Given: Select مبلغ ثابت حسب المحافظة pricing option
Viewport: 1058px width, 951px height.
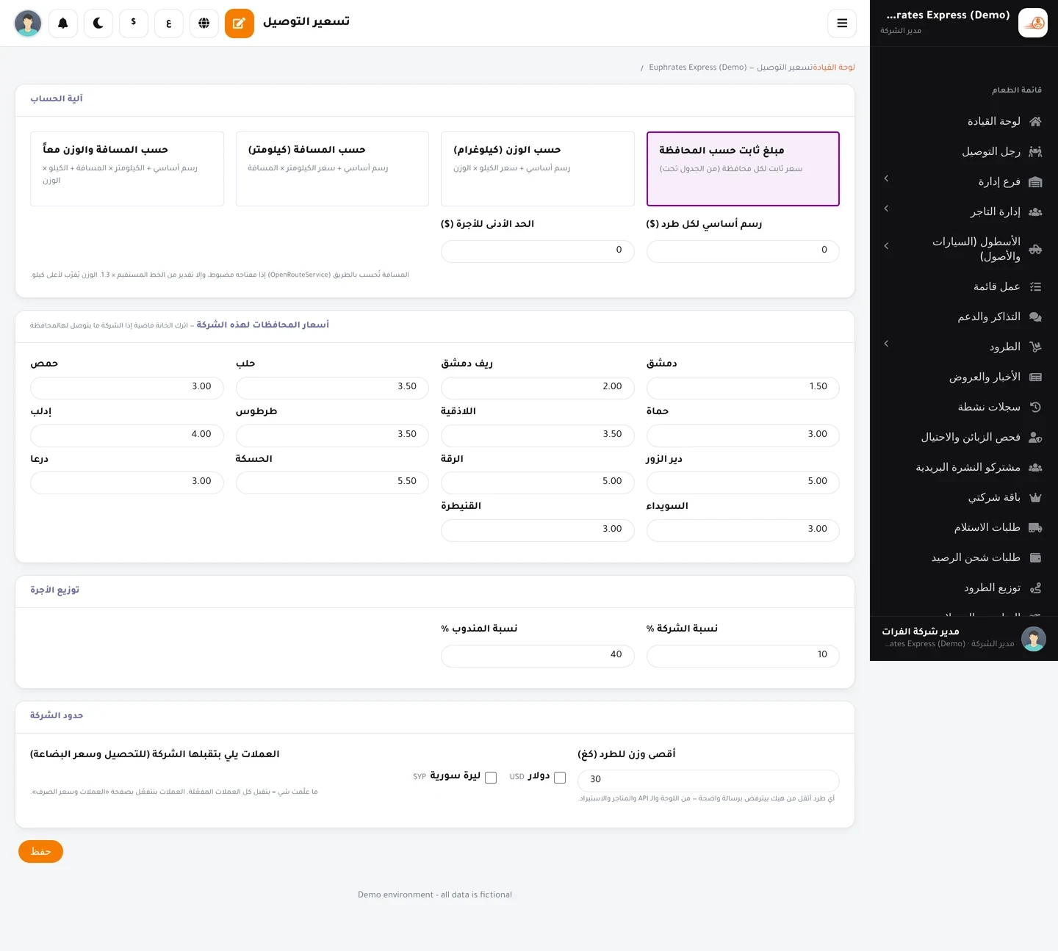Looking at the screenshot, I should [x=743, y=169].
